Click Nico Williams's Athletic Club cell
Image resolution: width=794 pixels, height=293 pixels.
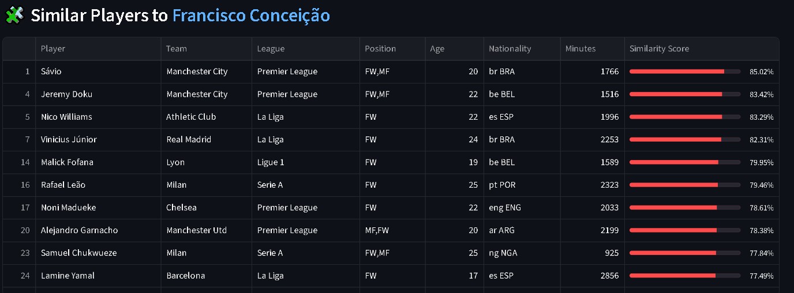[x=191, y=117]
